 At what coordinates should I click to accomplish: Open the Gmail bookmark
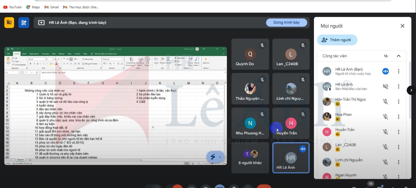tap(51, 7)
